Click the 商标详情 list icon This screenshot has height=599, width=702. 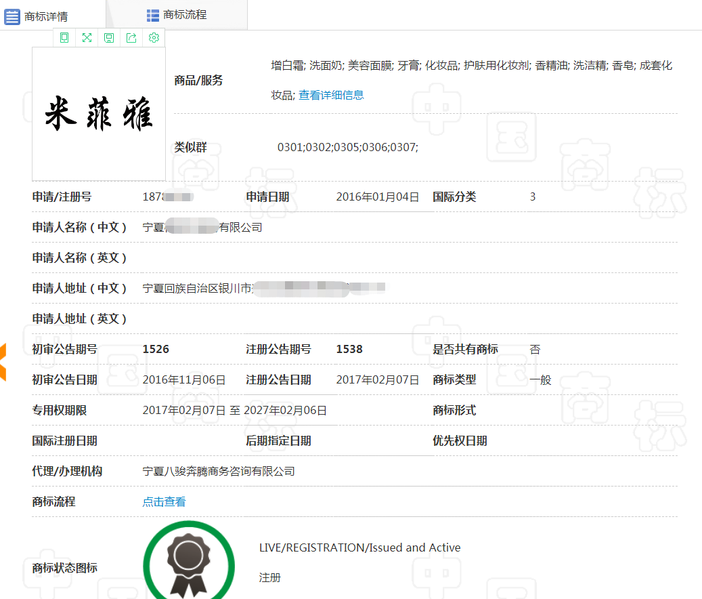[x=12, y=17]
